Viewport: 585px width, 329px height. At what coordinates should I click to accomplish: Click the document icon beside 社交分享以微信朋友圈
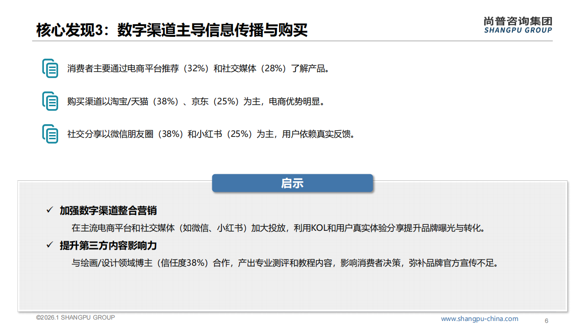(50, 134)
